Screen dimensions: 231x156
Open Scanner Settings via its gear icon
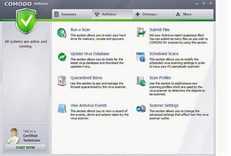click(x=140, y=108)
